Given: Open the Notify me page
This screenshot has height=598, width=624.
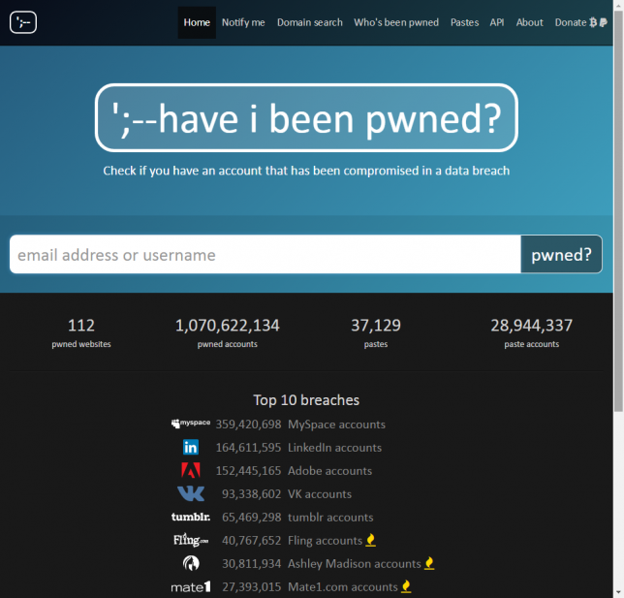Looking at the screenshot, I should pyautogui.click(x=243, y=22).
